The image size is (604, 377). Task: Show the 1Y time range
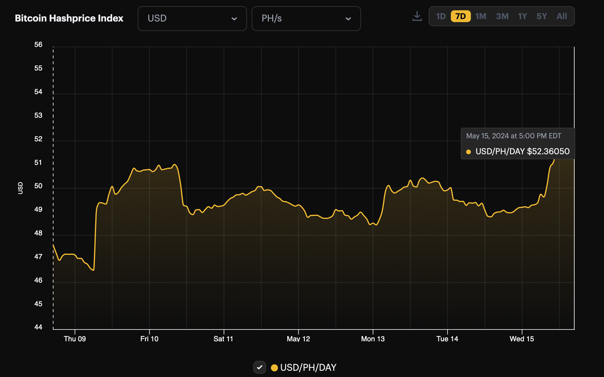click(522, 16)
